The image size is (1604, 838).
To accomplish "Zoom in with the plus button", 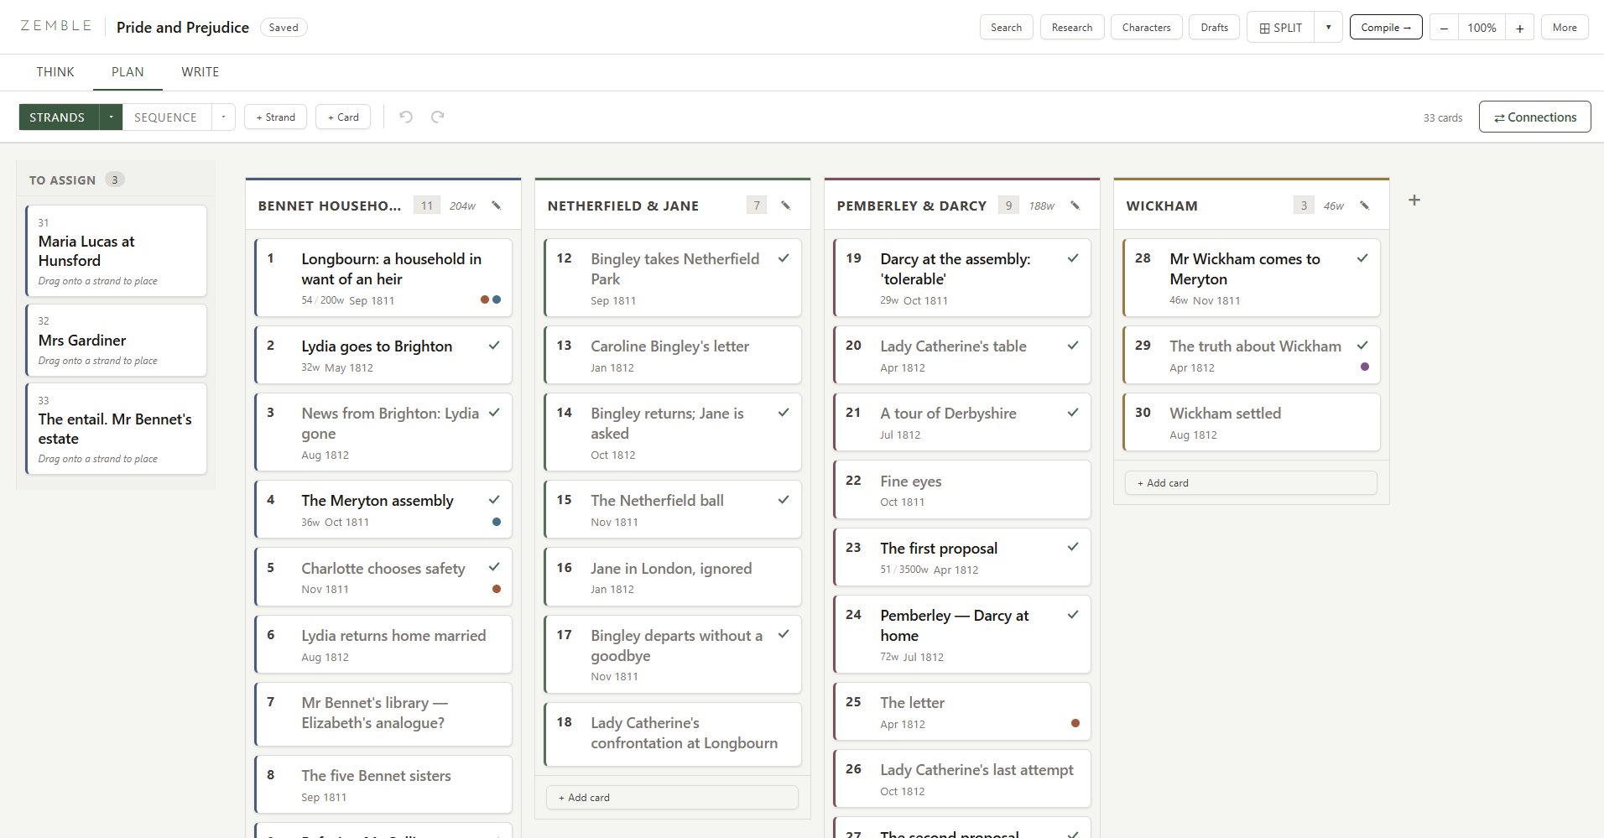I will [x=1519, y=28].
